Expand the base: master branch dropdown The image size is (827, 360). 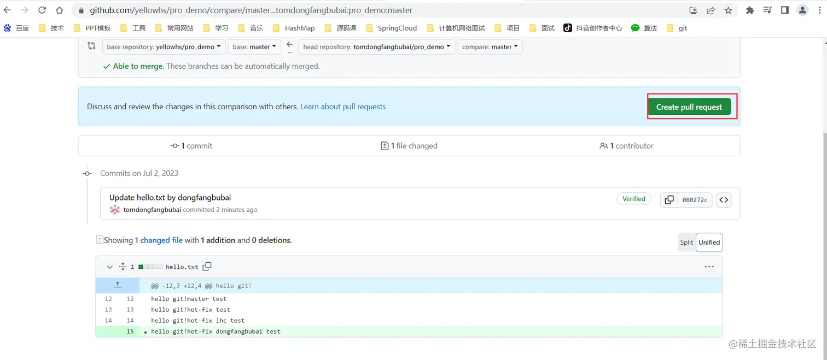point(254,47)
